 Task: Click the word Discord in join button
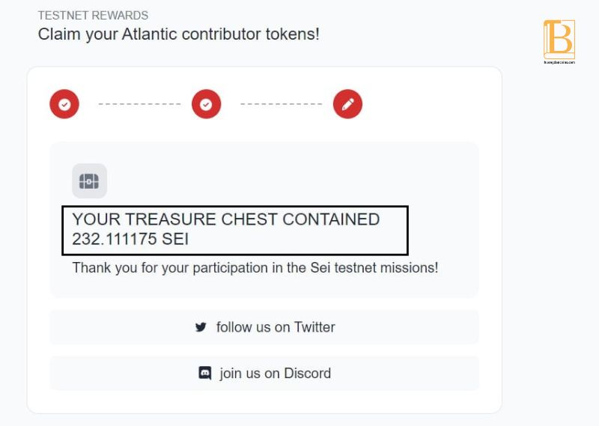coord(308,374)
